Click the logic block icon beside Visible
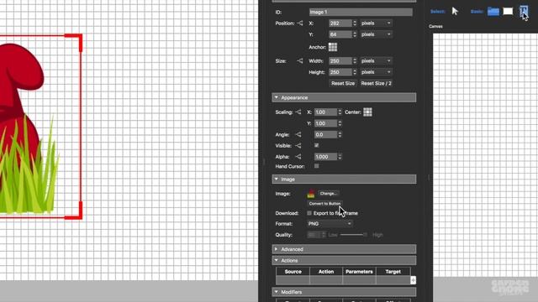 coord(298,146)
